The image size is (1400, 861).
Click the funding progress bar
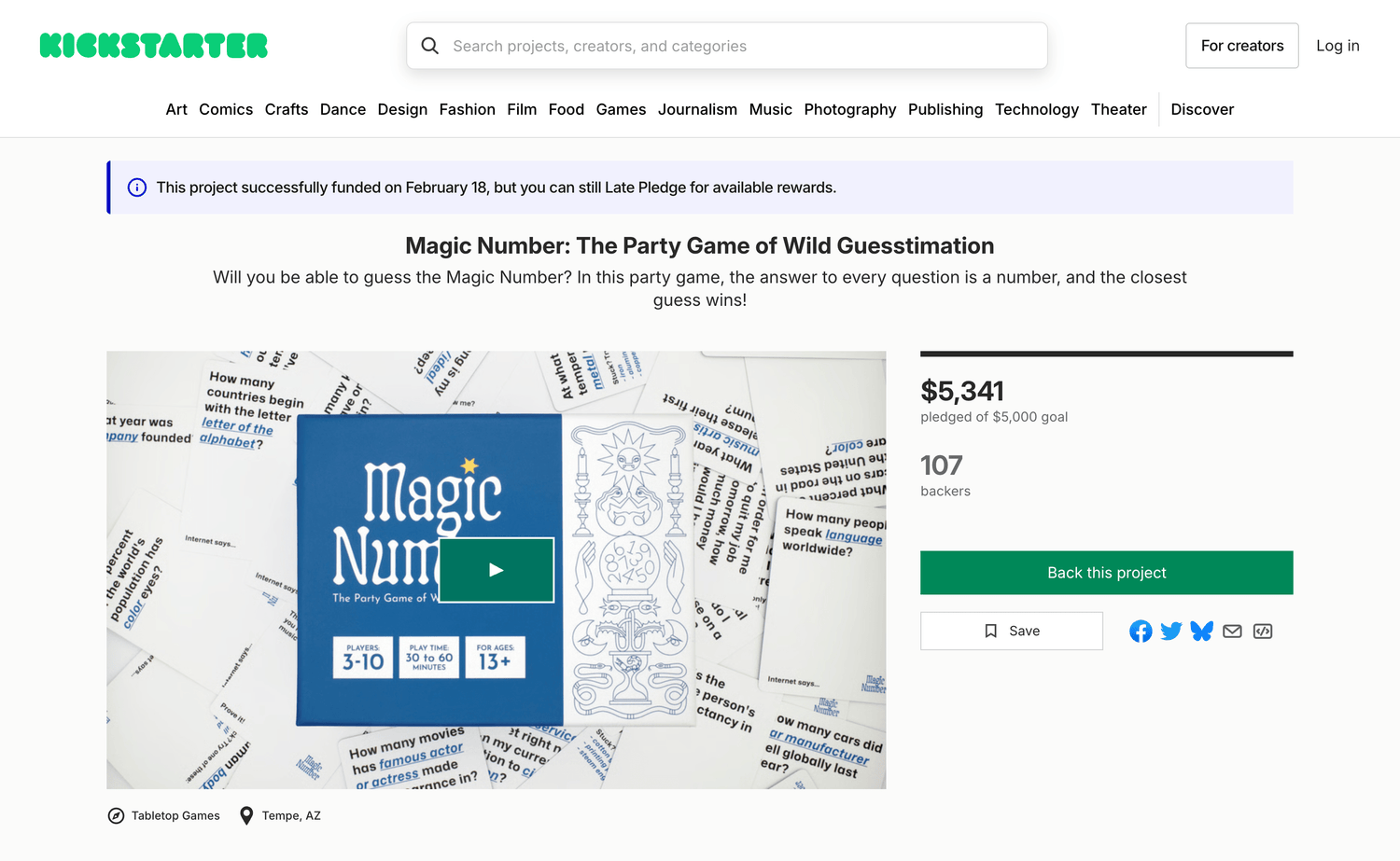click(x=1106, y=353)
